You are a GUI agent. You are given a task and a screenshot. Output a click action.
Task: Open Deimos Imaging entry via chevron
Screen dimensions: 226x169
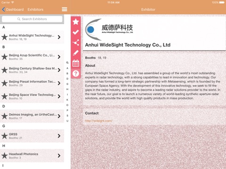[59, 116]
